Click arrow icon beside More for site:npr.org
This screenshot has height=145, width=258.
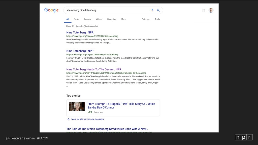pyautogui.click(x=68, y=119)
